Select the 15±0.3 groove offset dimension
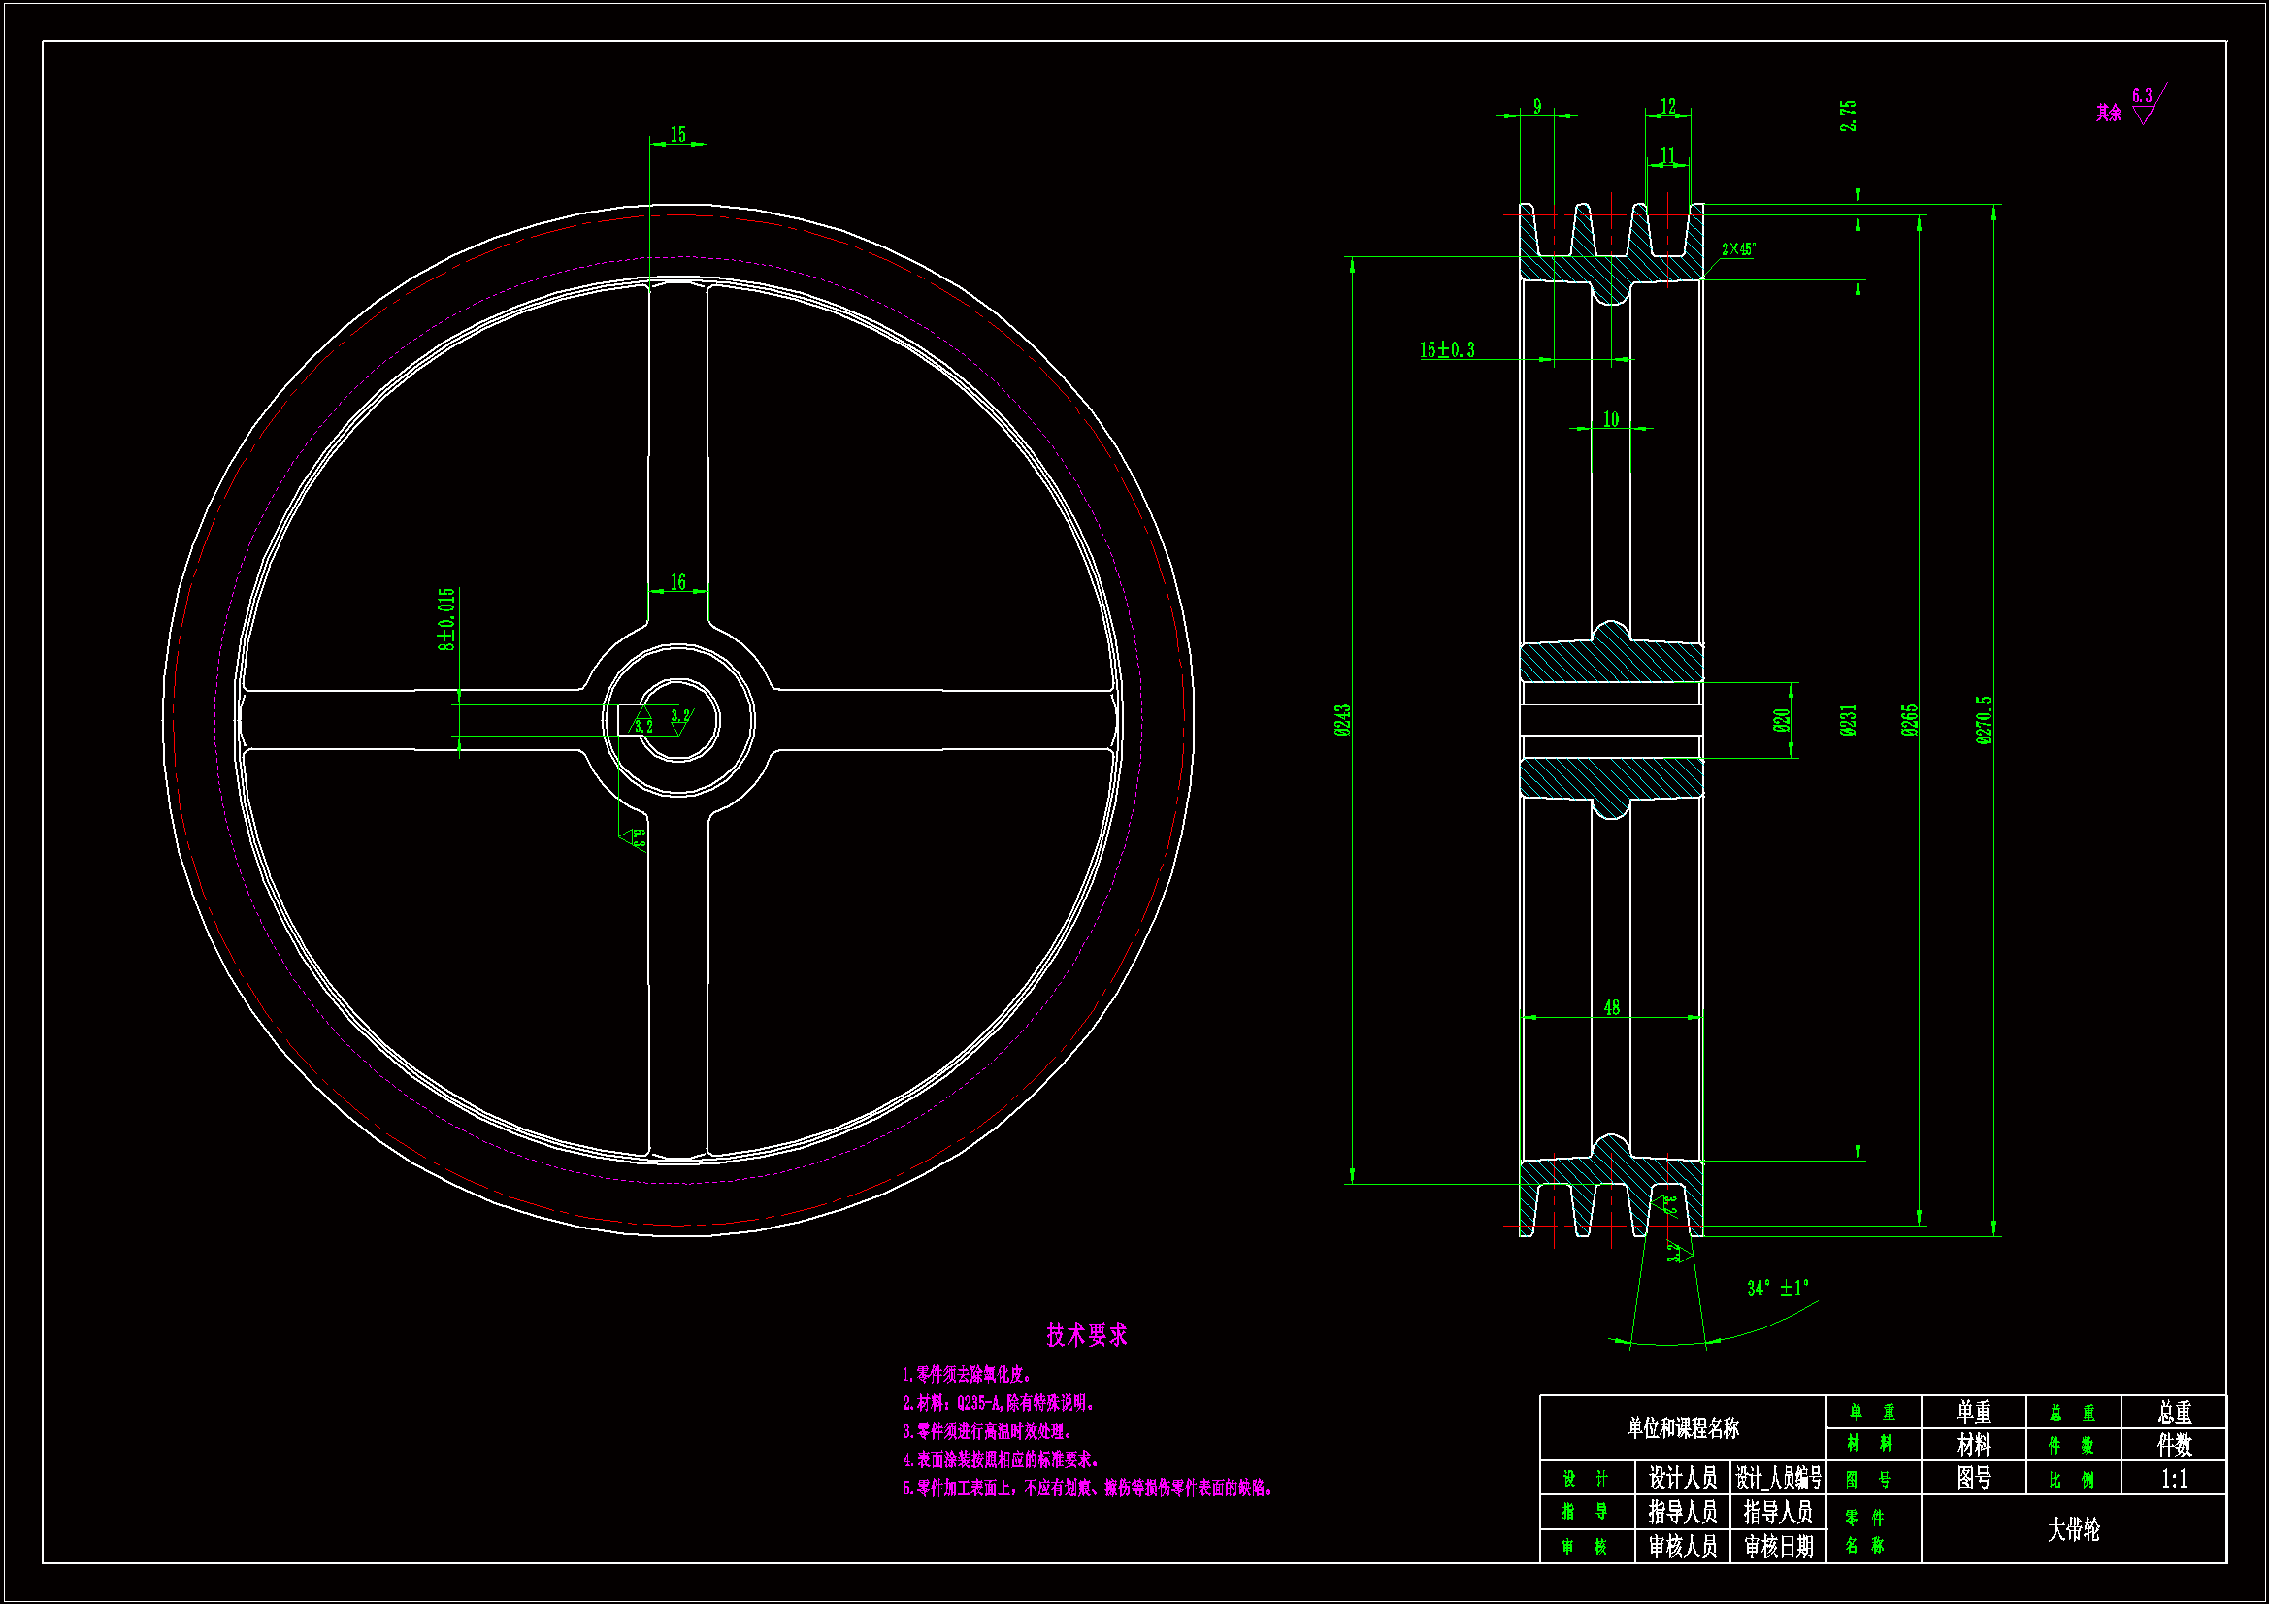 (1447, 350)
